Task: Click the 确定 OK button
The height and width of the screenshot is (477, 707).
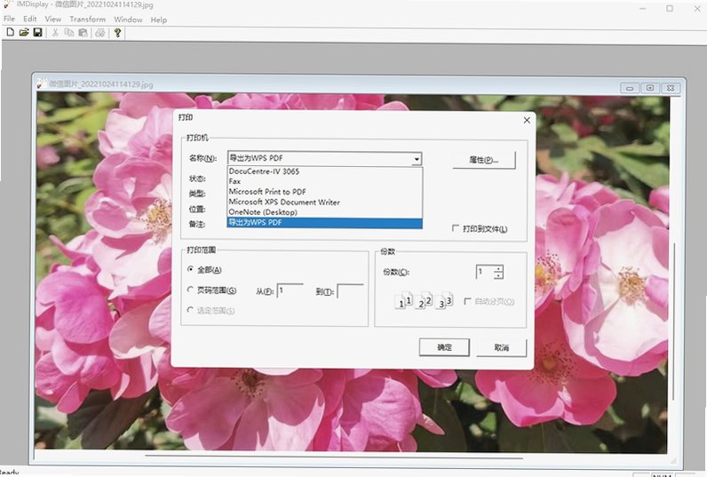Action: pyautogui.click(x=444, y=347)
